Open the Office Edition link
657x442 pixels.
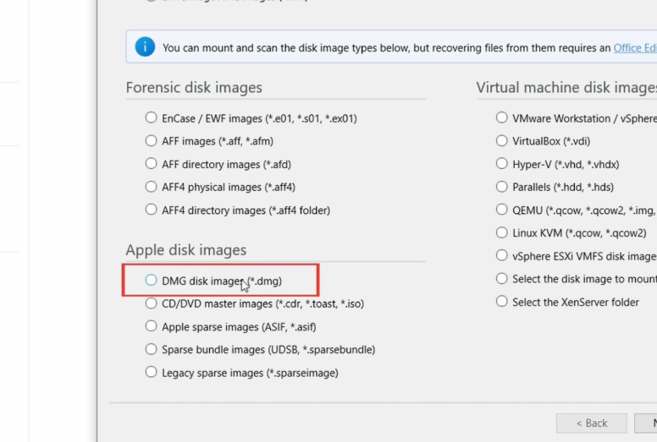pyautogui.click(x=635, y=47)
